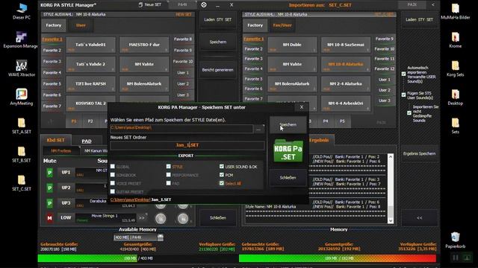
Task: Click save path field C:\Users Desktop
Action: coord(181,128)
